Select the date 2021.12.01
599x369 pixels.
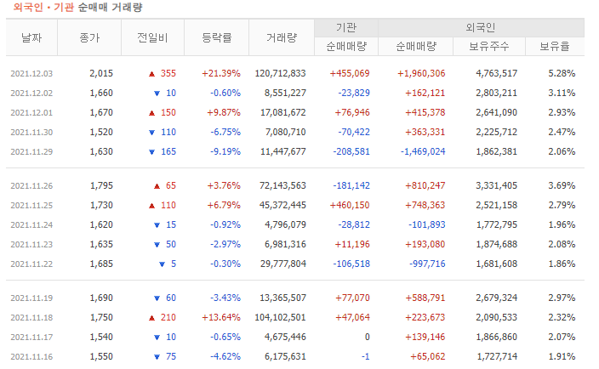31,112
